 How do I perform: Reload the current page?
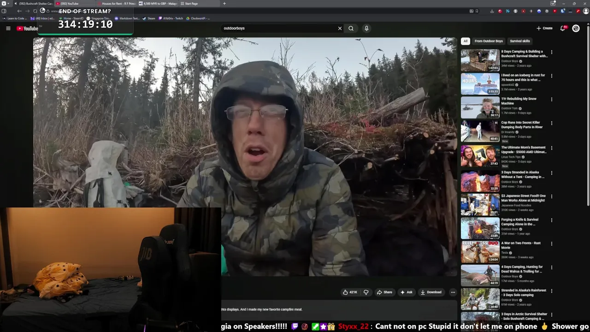coord(35,11)
